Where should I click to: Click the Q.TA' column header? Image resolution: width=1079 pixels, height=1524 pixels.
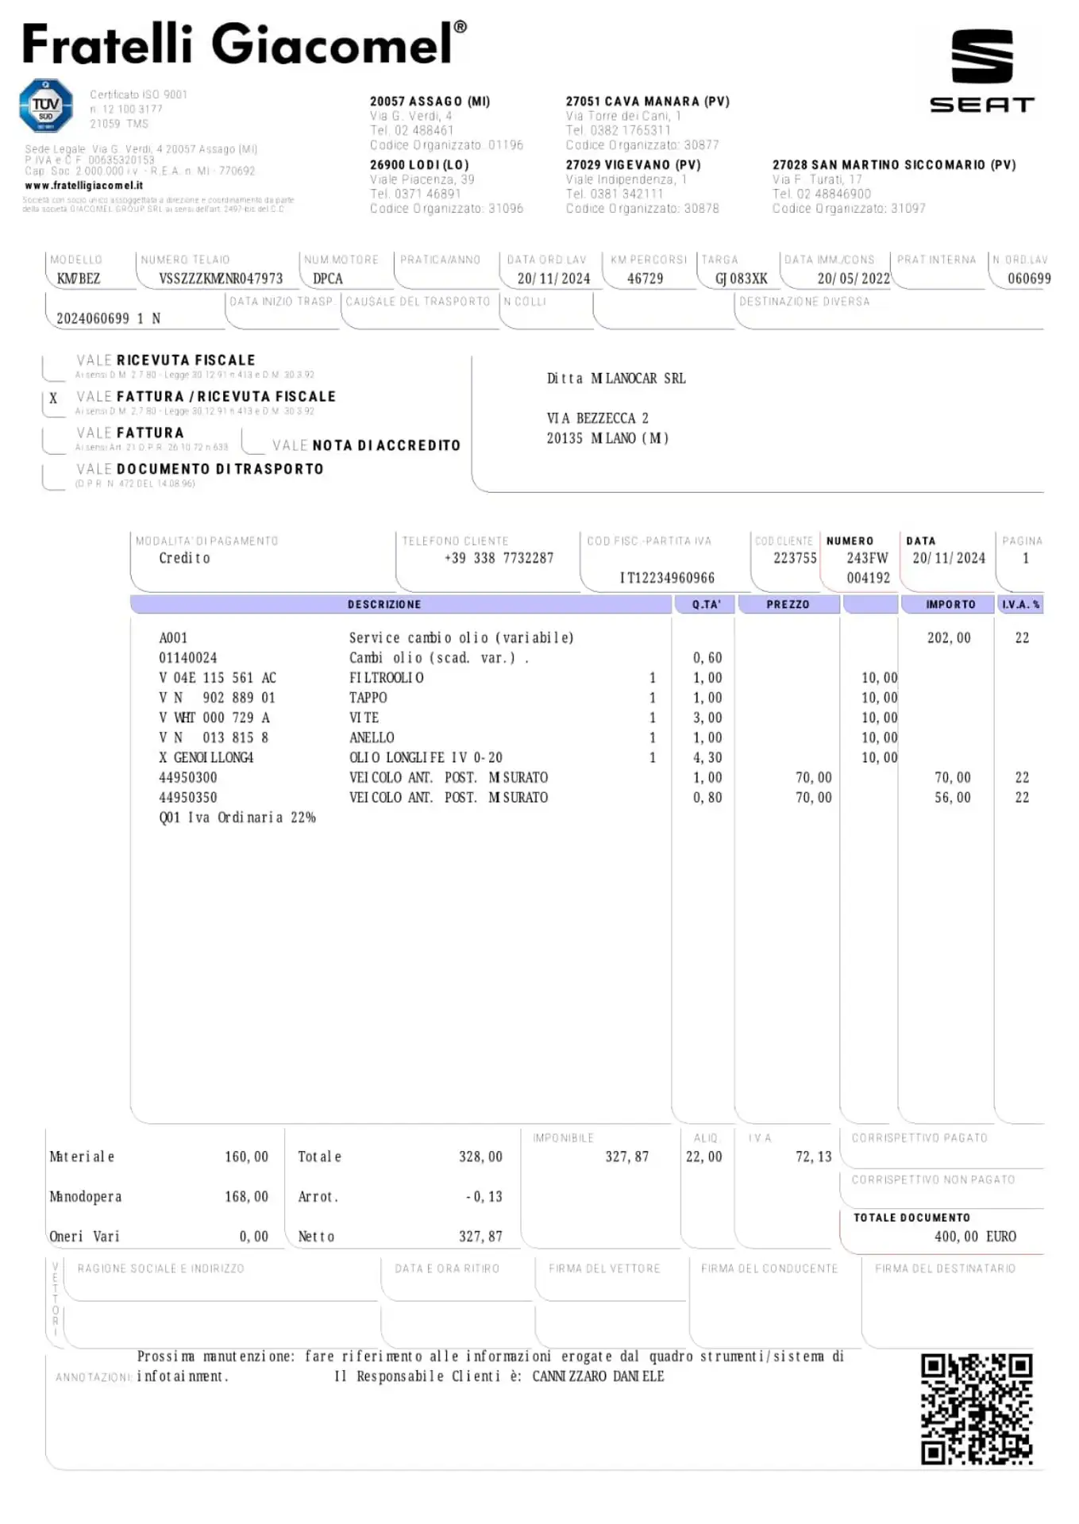pos(706,604)
